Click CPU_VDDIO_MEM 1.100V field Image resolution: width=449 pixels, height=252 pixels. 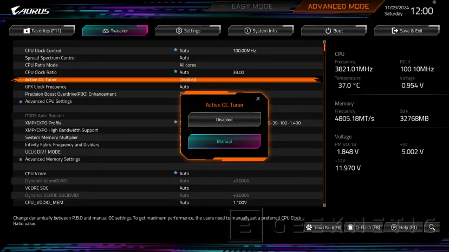240,202
